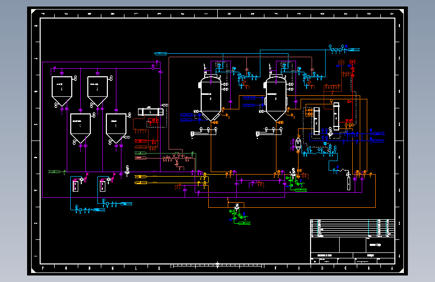Screen dimensions: 435x282
Task: Select the narrow white cylinder at lower right
Action: [349, 183]
